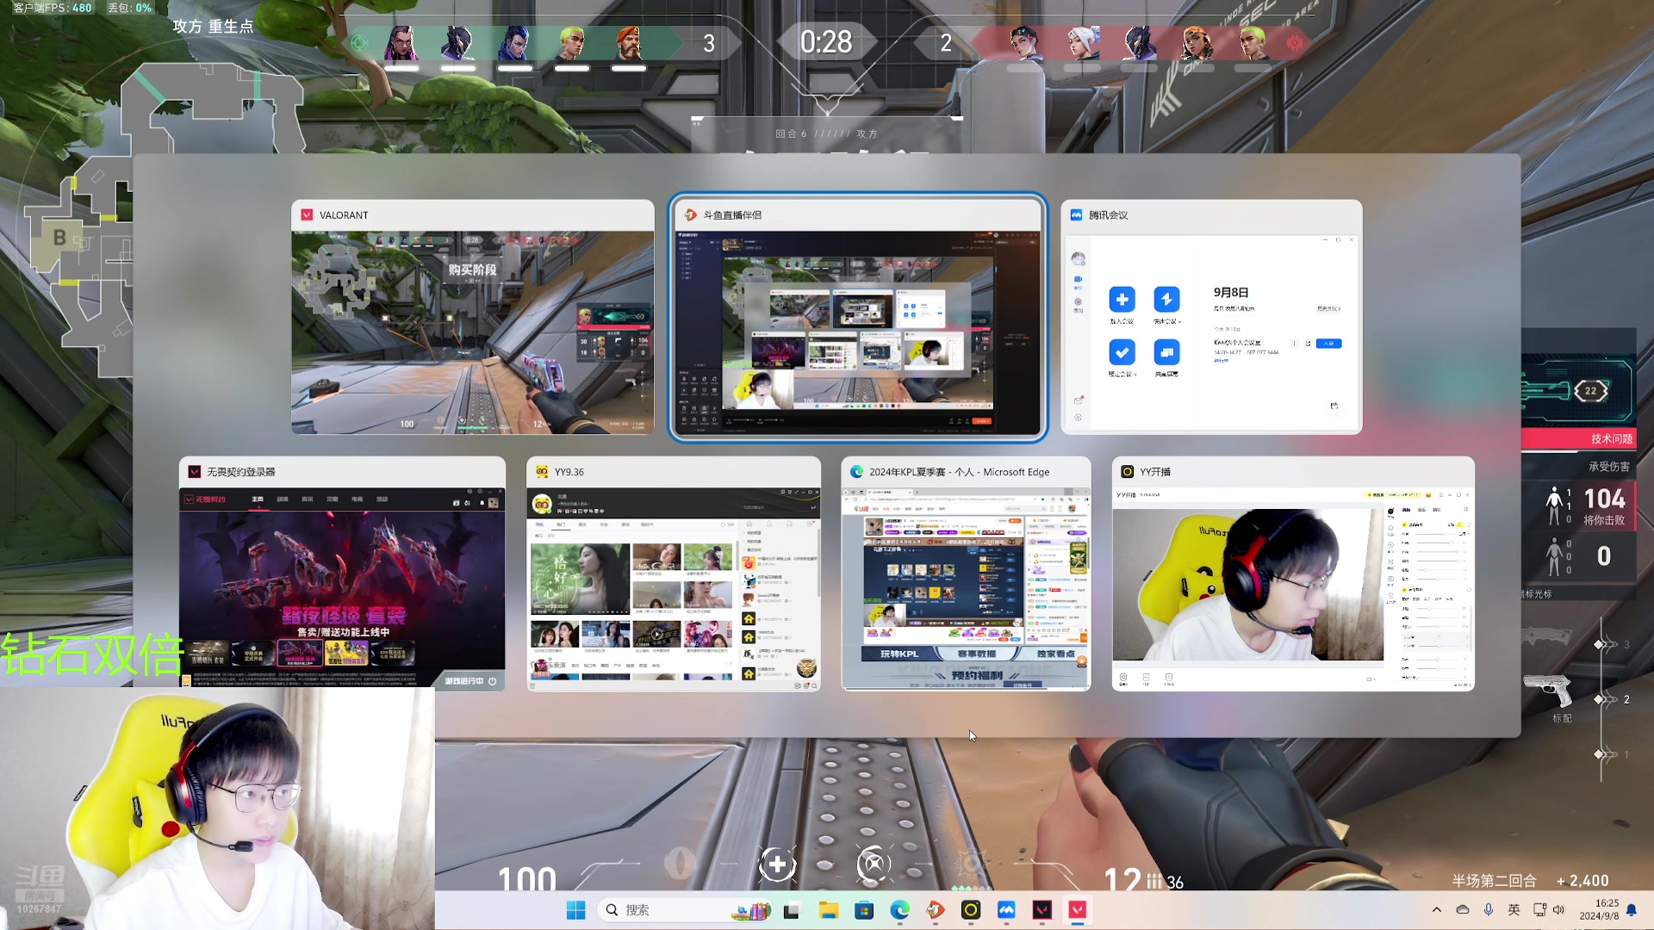The width and height of the screenshot is (1654, 930).
Task: Open the 无畏契约登录器 window thumbnail
Action: coord(342,573)
